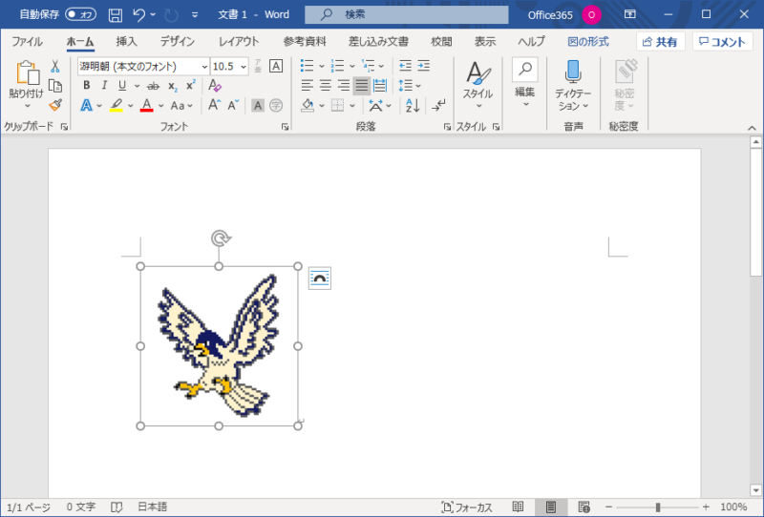Apply yellow text highlight color
The image size is (764, 517).
point(116,105)
